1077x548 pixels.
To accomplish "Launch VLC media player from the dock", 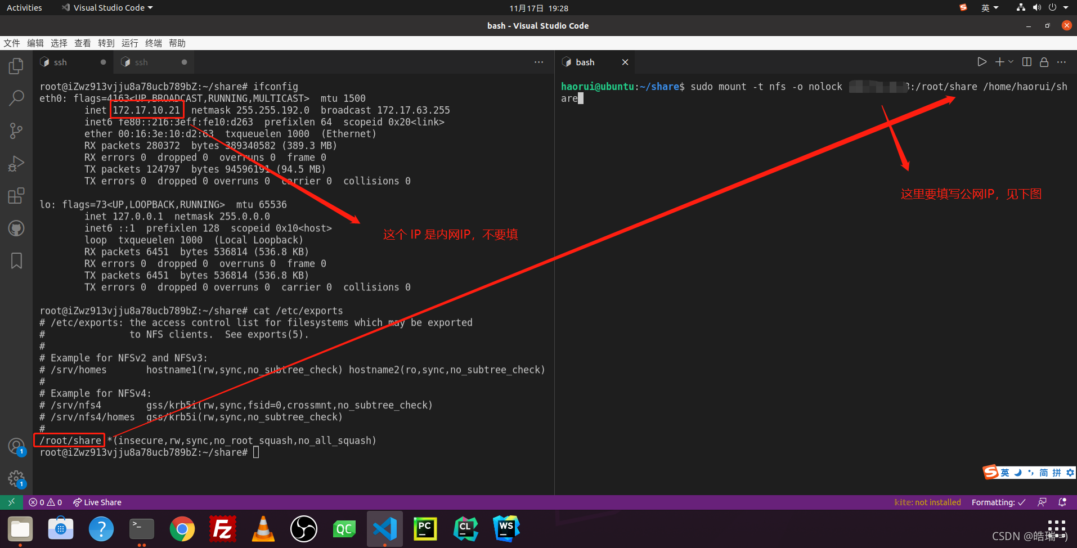I will coord(263,529).
